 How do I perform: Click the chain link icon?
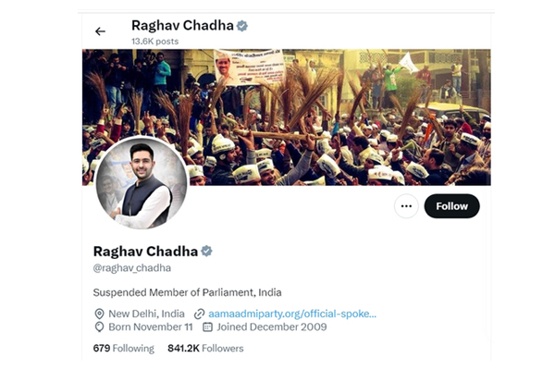199,314
